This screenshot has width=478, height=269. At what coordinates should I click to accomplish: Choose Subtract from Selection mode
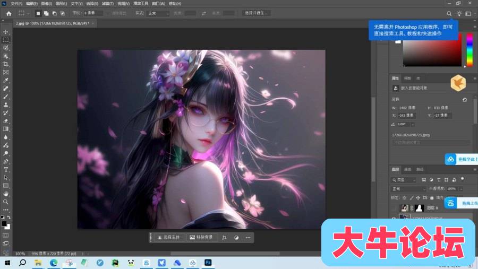(54, 13)
